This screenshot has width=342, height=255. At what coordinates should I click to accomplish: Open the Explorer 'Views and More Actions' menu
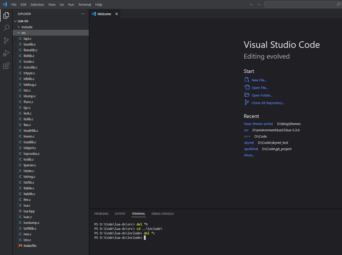pyautogui.click(x=83, y=14)
